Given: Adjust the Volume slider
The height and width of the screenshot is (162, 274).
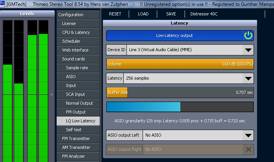Looking at the screenshot, I should (x=180, y=64).
